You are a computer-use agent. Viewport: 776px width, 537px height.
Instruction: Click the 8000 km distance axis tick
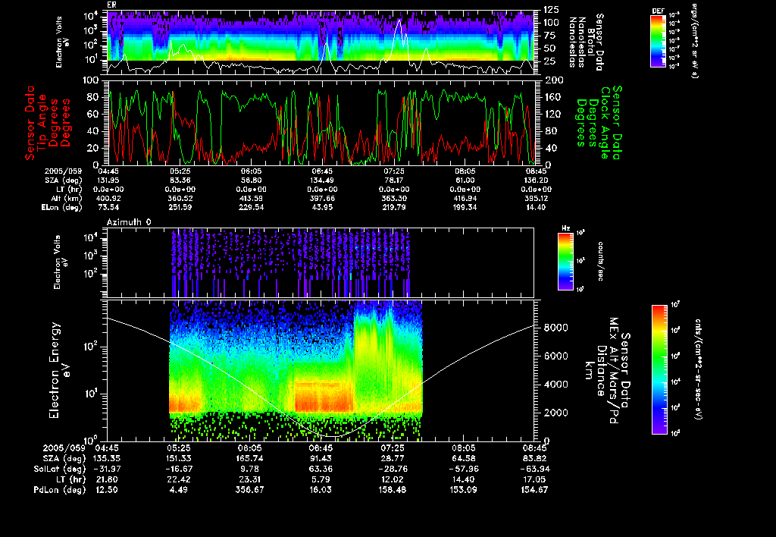(555, 328)
